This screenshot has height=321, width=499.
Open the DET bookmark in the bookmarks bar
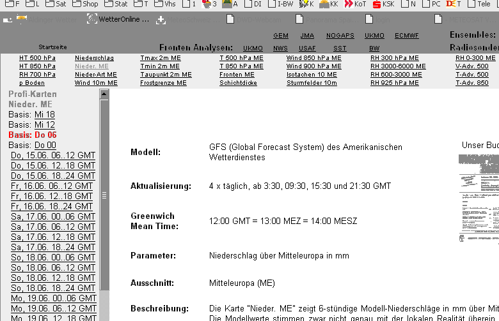454,4
